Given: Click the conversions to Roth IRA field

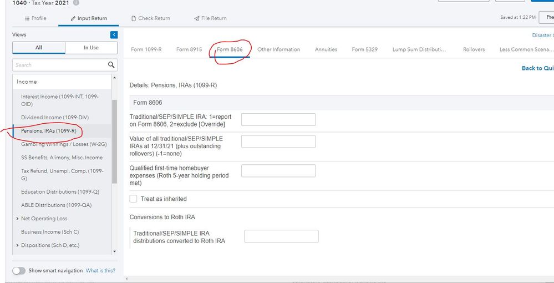Looking at the screenshot, I should (x=281, y=236).
